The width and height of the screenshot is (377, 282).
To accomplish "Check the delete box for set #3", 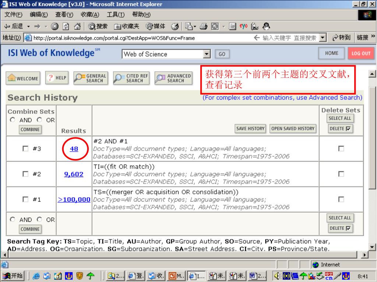I will tap(341, 148).
